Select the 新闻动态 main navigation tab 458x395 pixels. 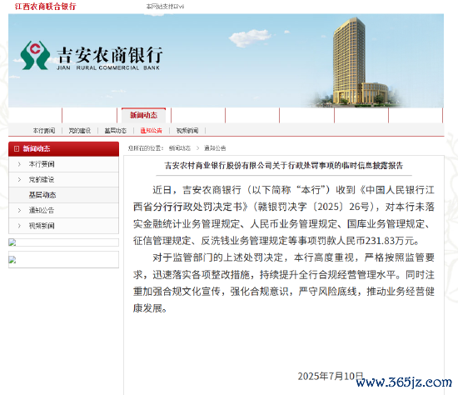click(143, 115)
